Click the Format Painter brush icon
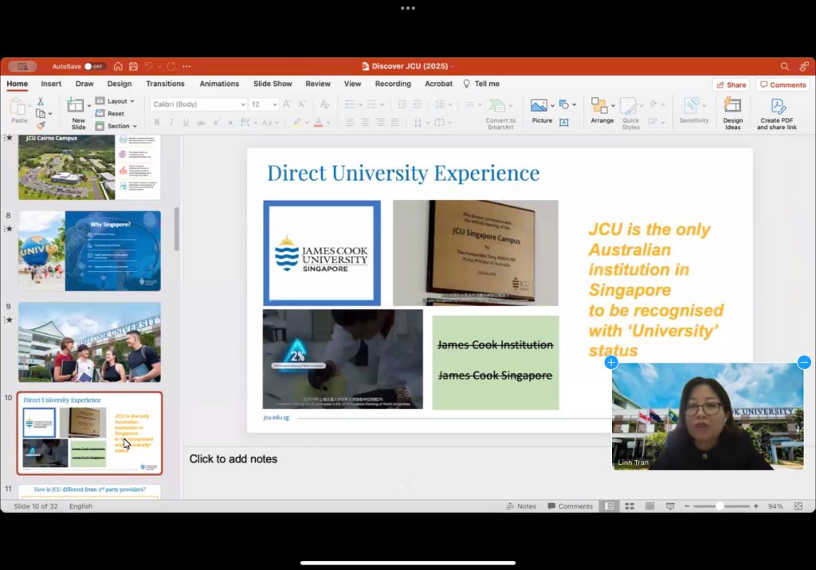Image resolution: width=816 pixels, height=570 pixels. (x=41, y=125)
